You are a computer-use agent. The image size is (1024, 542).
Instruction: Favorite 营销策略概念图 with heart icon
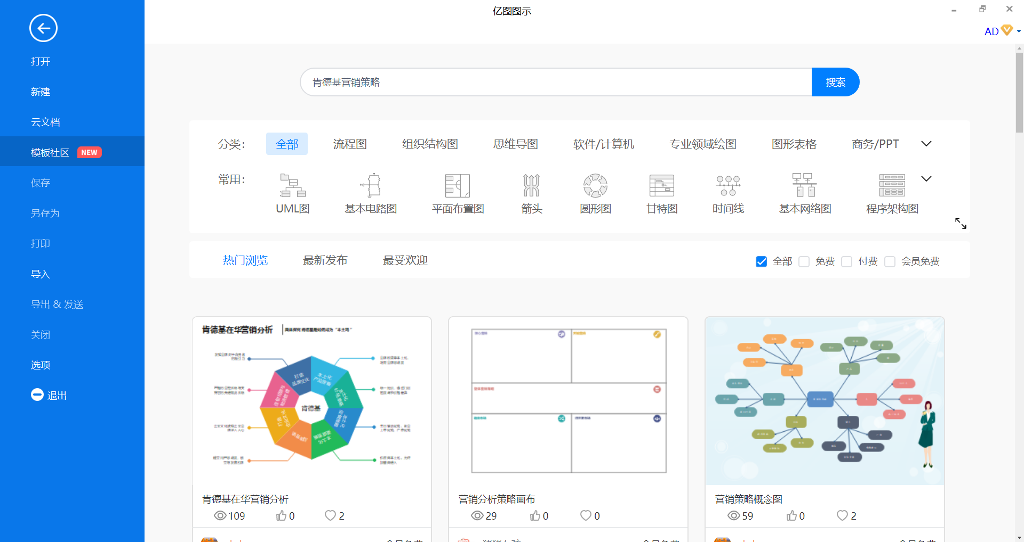click(x=843, y=515)
